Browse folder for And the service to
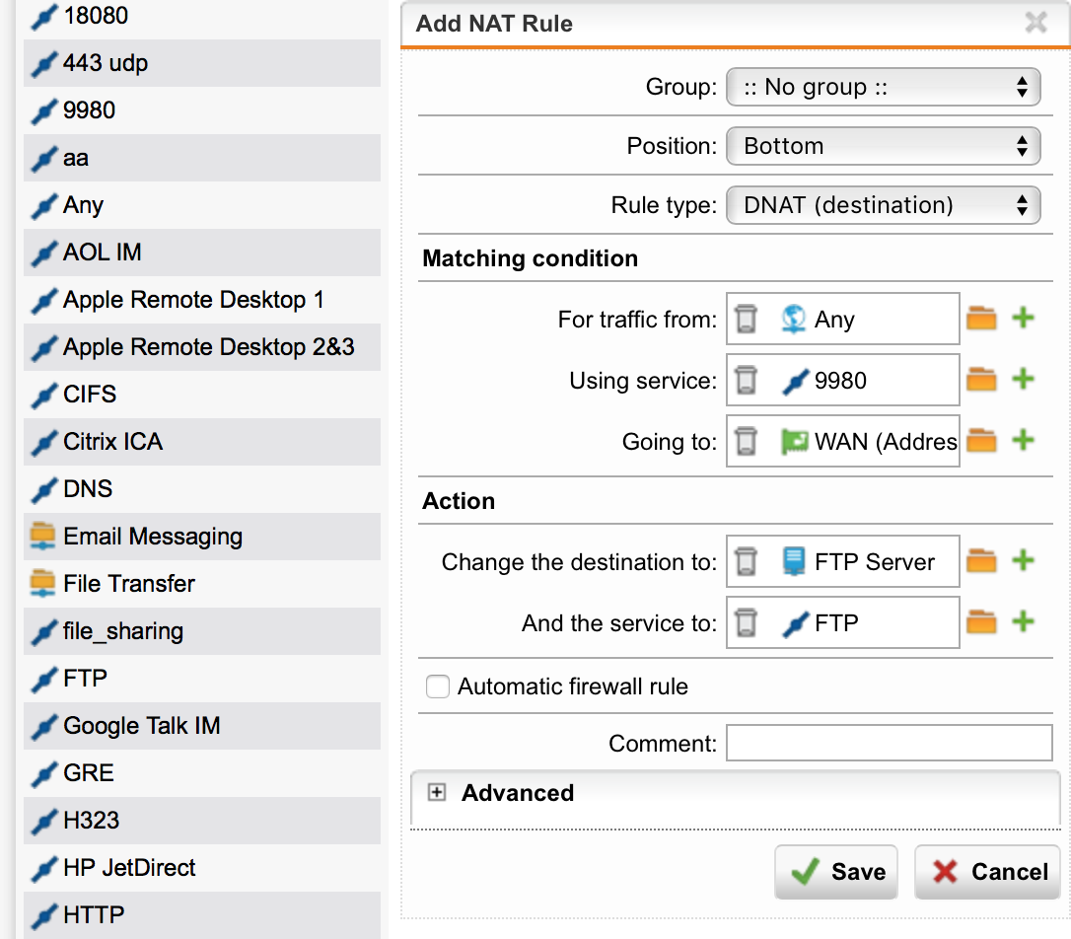The width and height of the screenshot is (1071, 939). [x=981, y=622]
